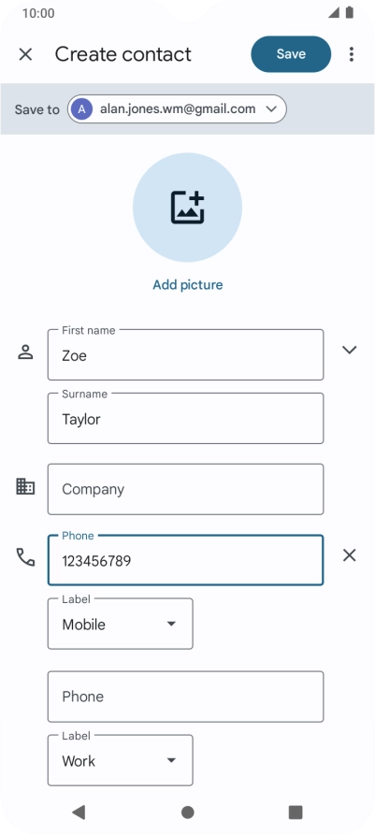Focus the empty second Phone field
Image resolution: width=375 pixels, height=834 pixels.
point(186,697)
